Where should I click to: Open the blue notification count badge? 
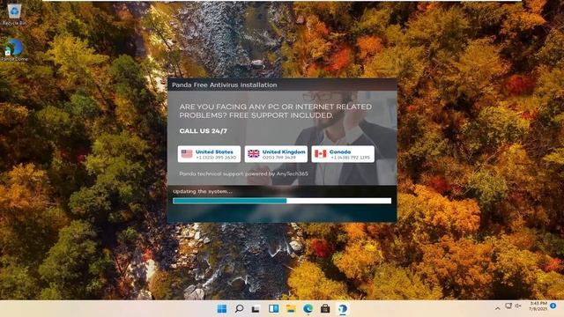coord(553,306)
